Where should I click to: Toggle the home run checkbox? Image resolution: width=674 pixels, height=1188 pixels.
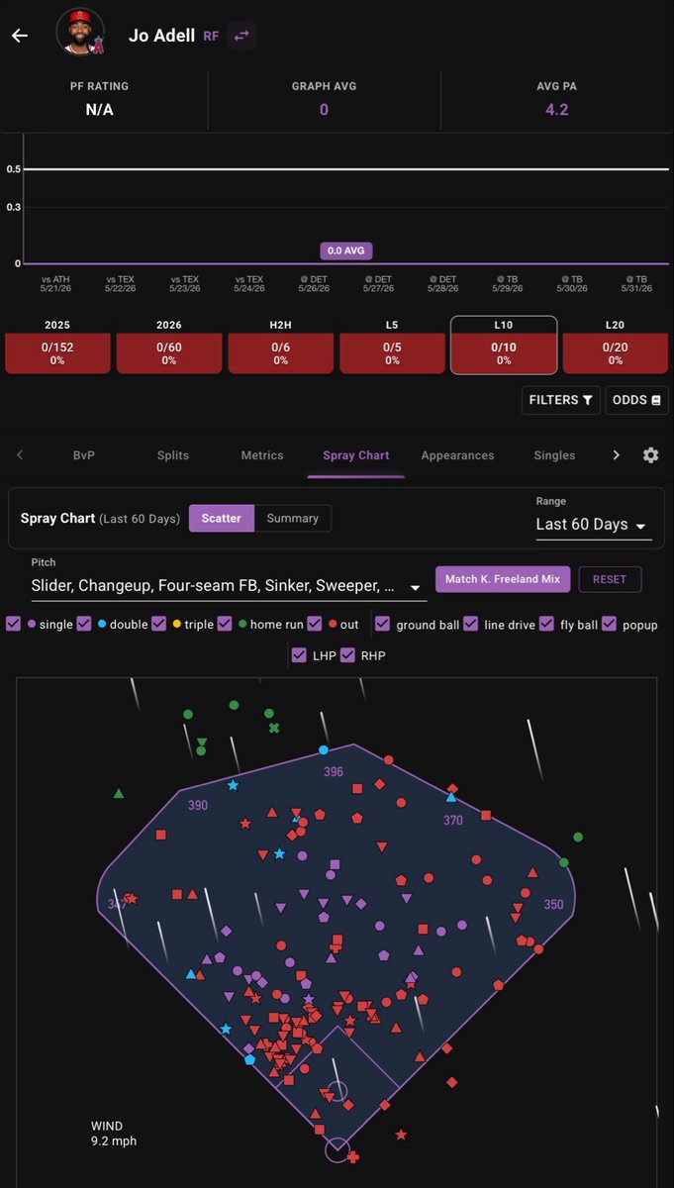point(225,624)
